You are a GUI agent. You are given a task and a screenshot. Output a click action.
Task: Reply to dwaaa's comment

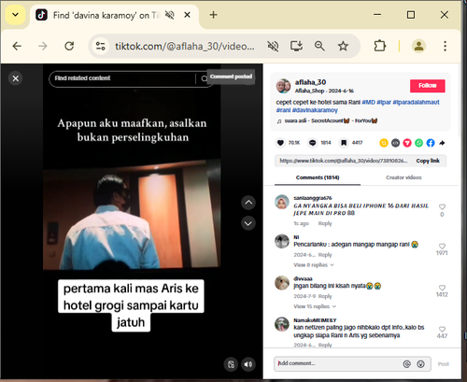click(x=325, y=296)
